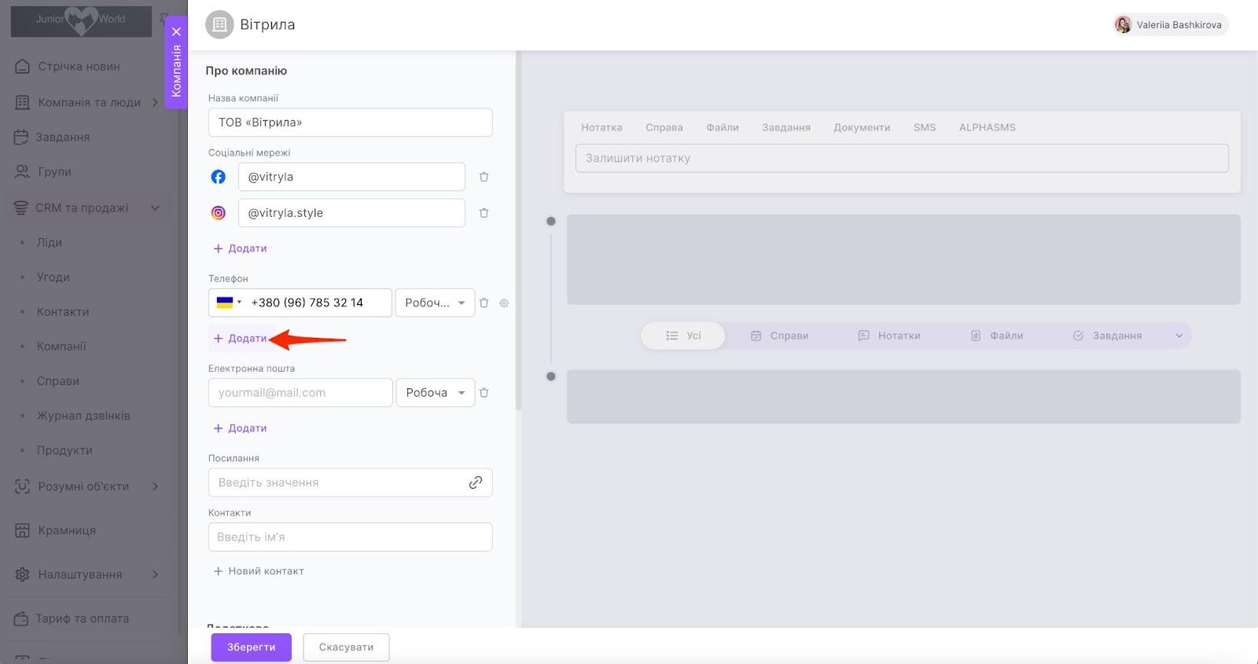Screen dimensions: 1258x664
Task: Filter timeline by Файли
Action: pyautogui.click(x=997, y=336)
